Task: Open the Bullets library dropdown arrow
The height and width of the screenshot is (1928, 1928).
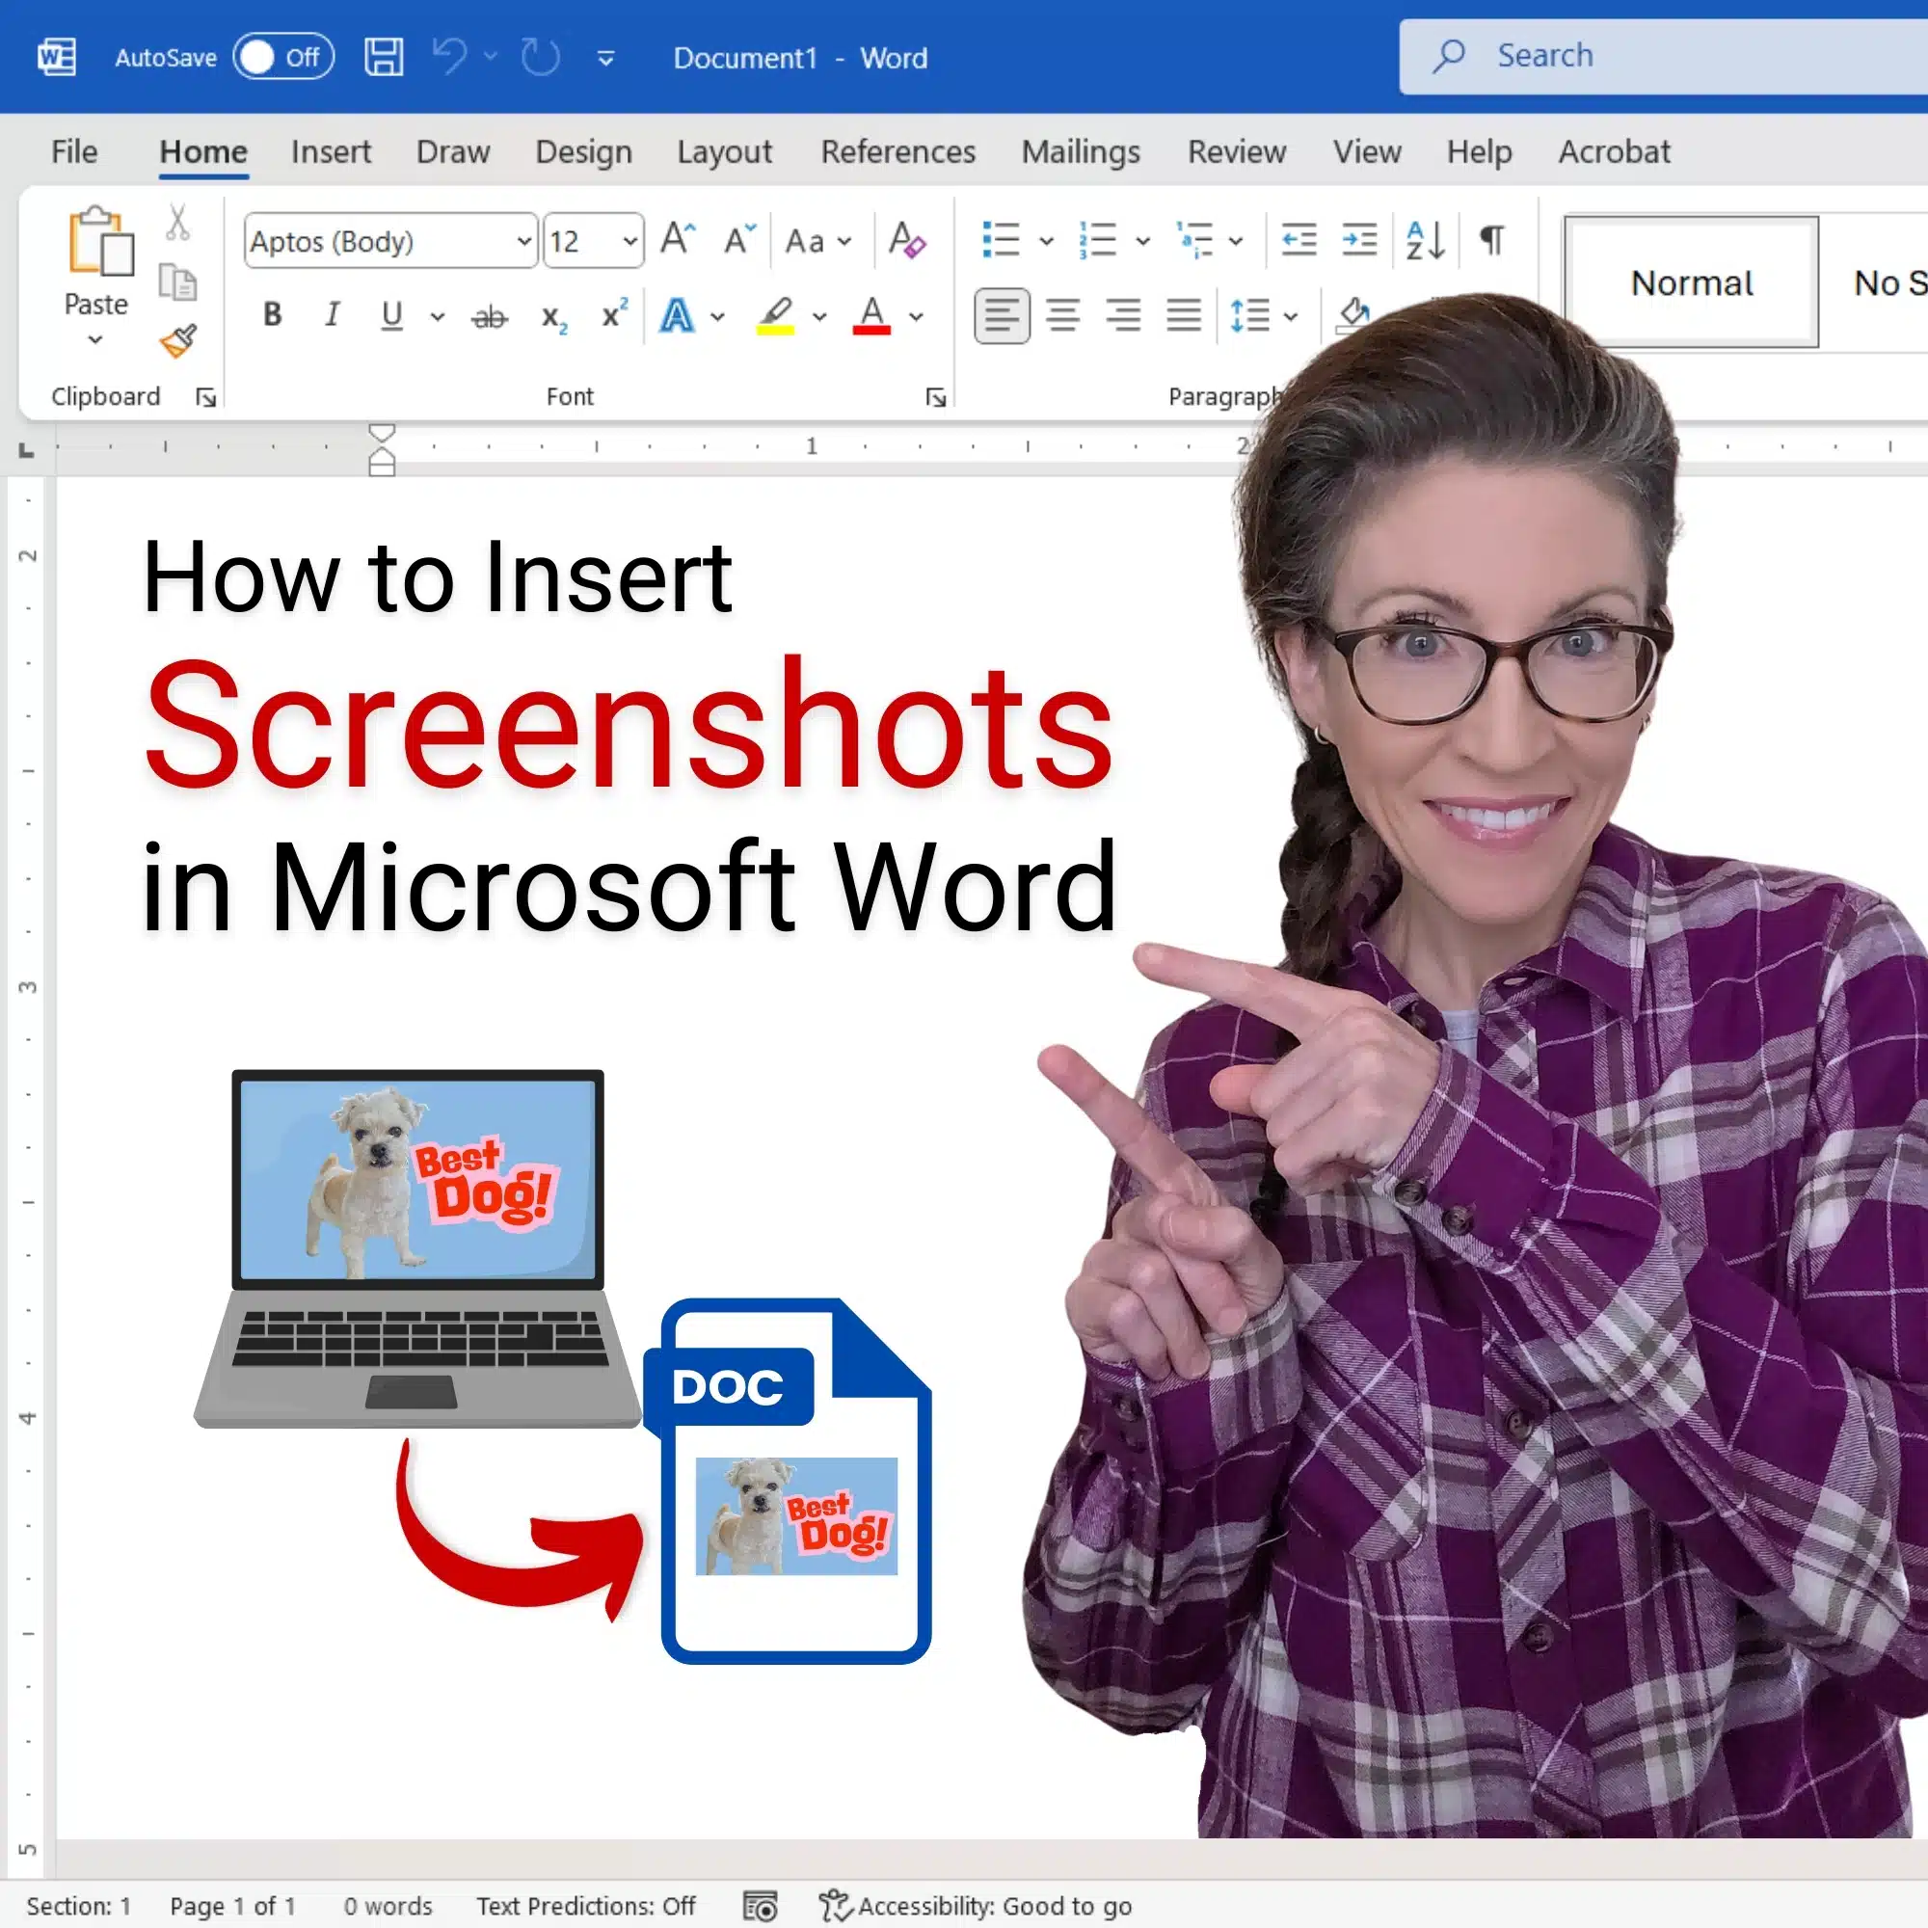Action: click(1046, 242)
